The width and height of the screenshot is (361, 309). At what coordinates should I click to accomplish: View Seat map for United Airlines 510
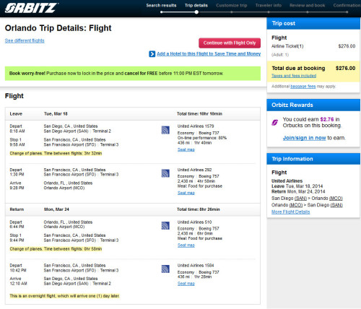(x=186, y=245)
